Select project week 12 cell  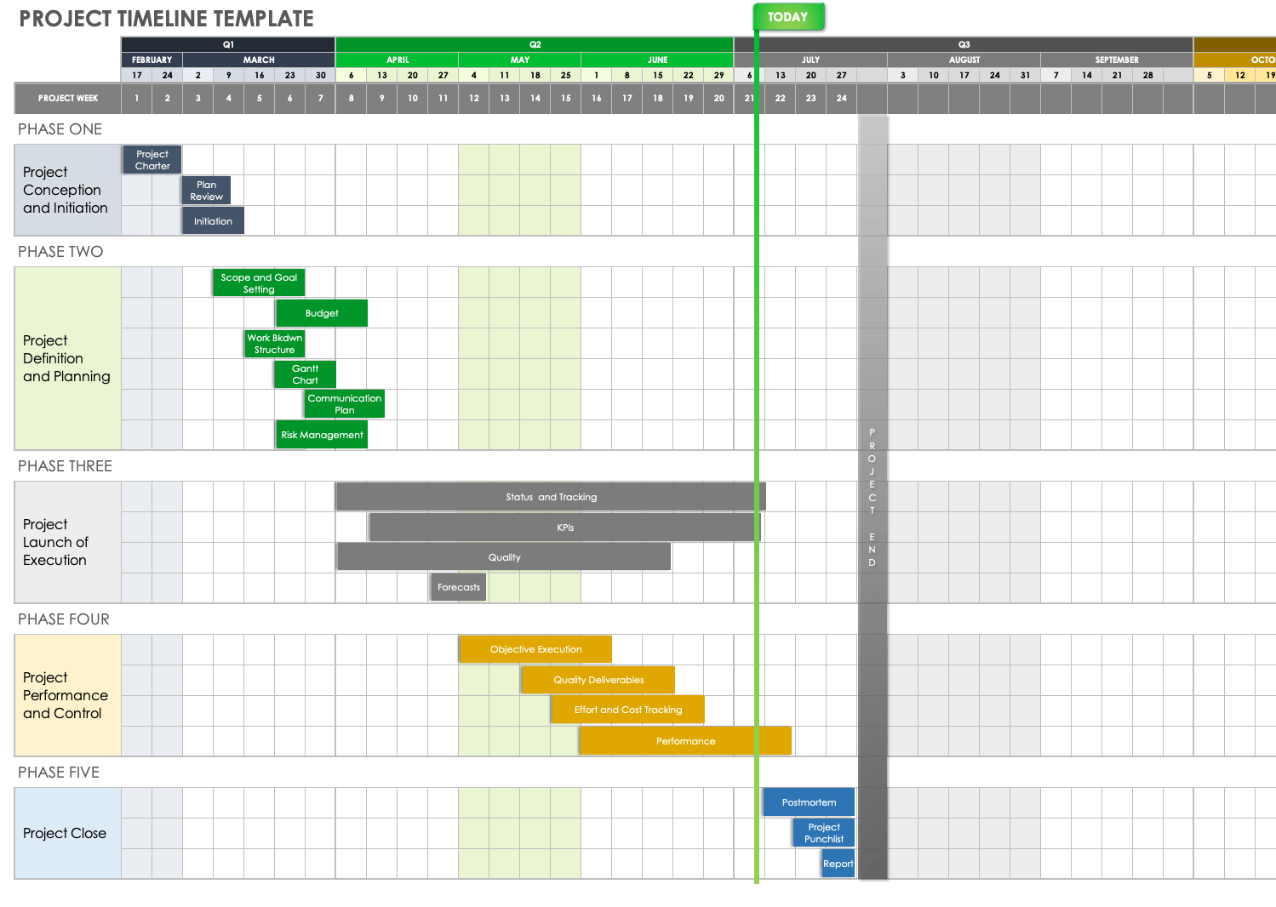[x=474, y=99]
